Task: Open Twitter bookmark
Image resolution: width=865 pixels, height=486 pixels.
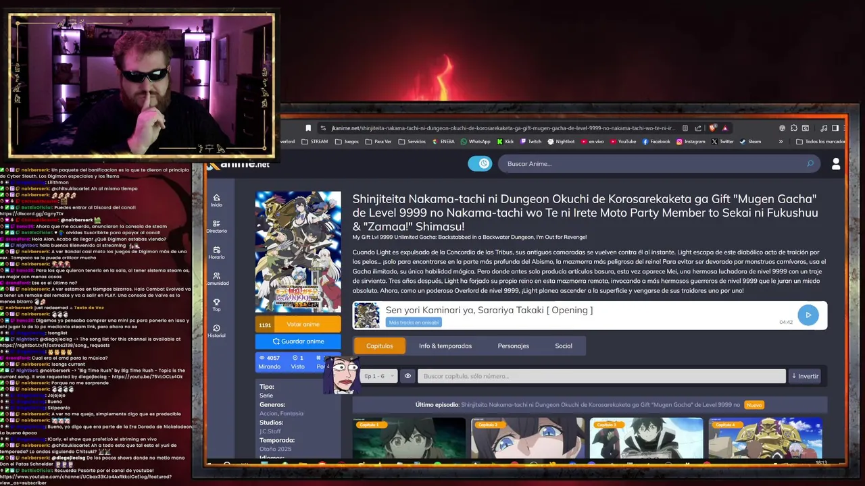Action: pos(722,142)
